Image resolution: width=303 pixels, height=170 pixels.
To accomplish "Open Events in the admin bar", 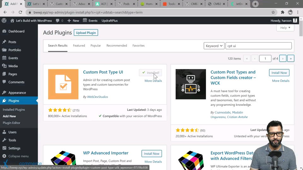I will [90, 20].
